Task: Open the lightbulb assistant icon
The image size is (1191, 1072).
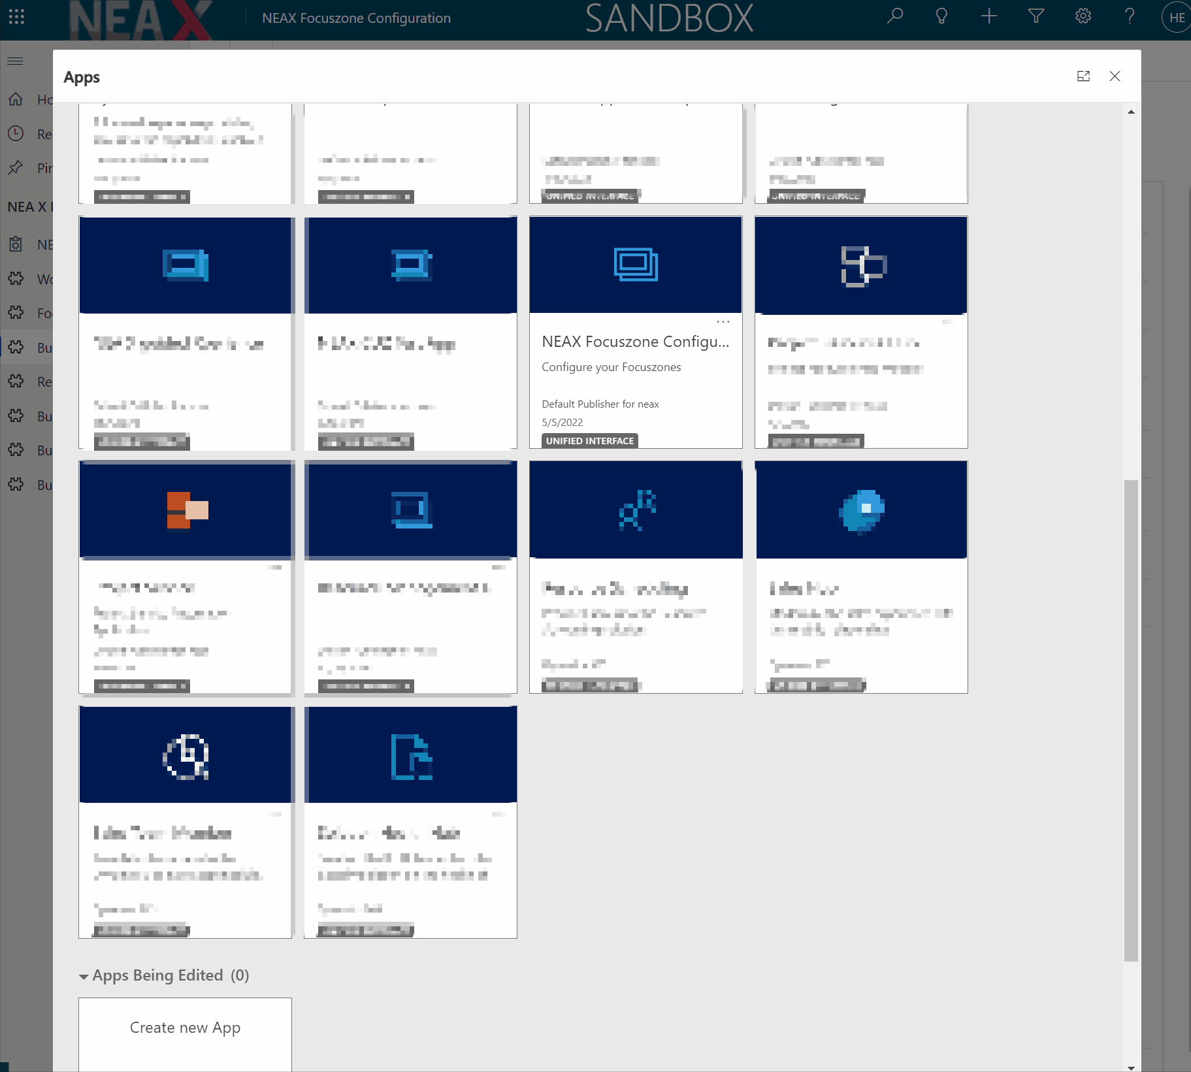Action: [941, 16]
